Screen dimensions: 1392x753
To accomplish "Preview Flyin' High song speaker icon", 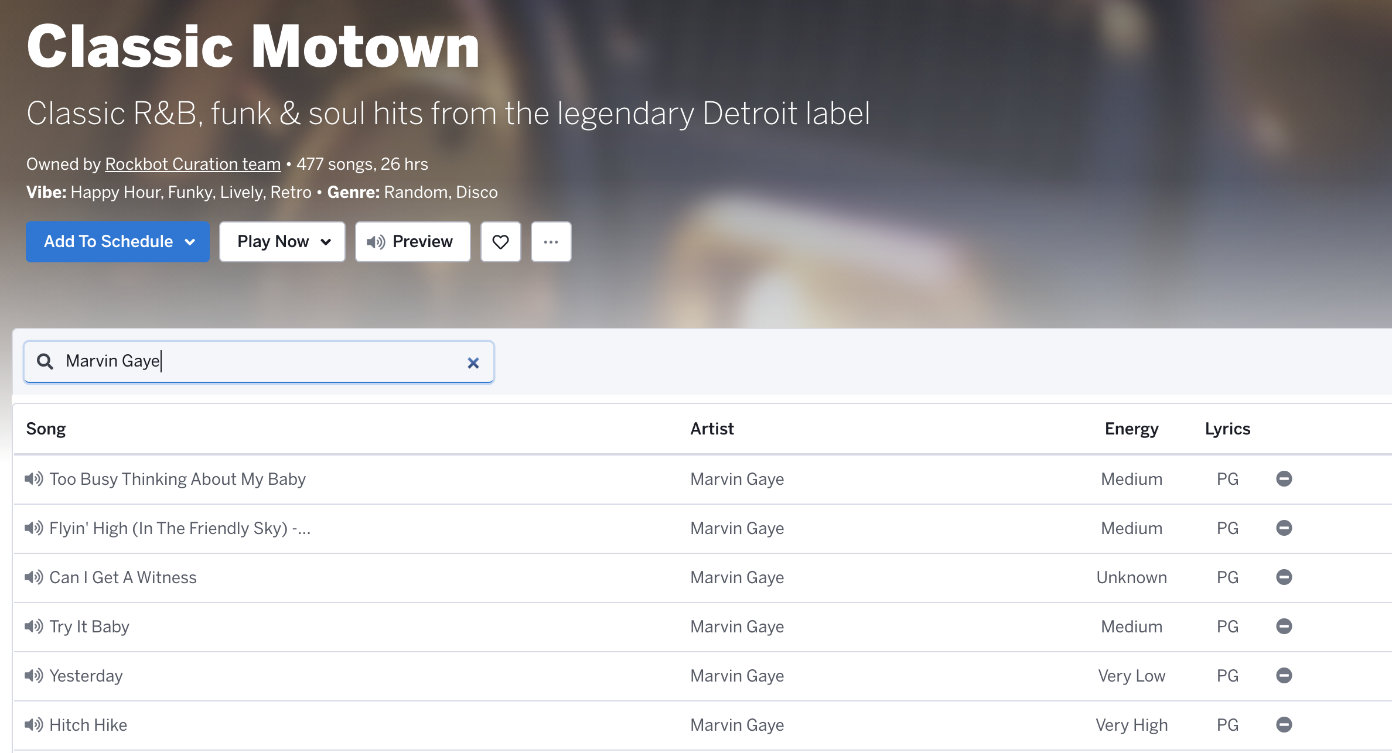I will tap(34, 528).
